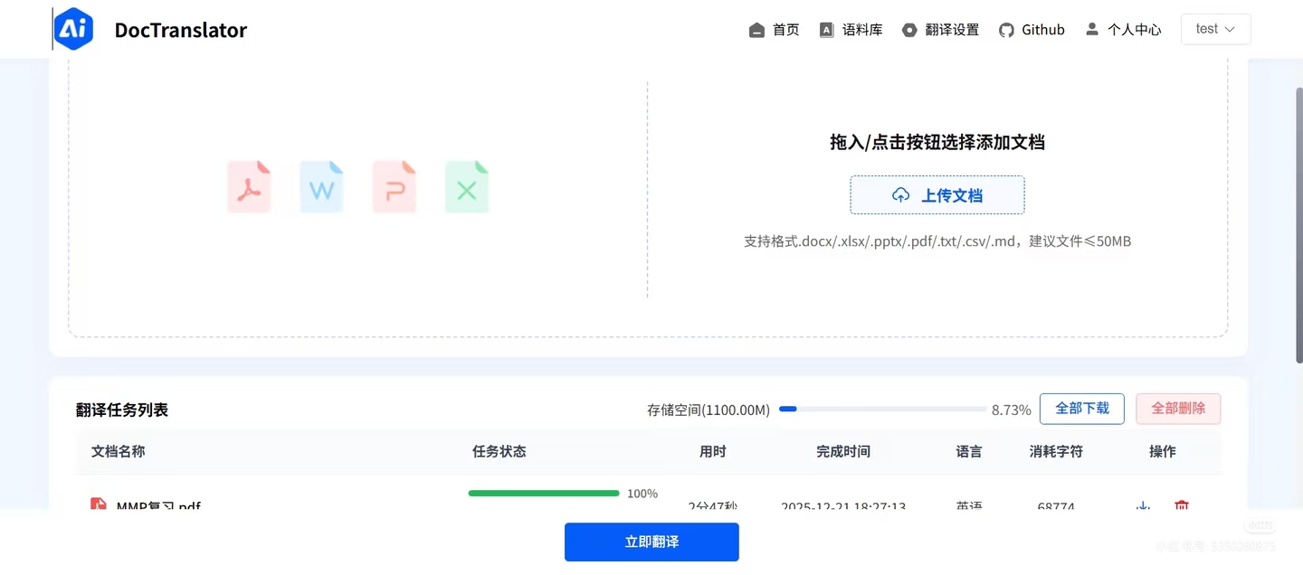1303x575 pixels.
Task: Click the 100% progress value
Action: (642, 494)
